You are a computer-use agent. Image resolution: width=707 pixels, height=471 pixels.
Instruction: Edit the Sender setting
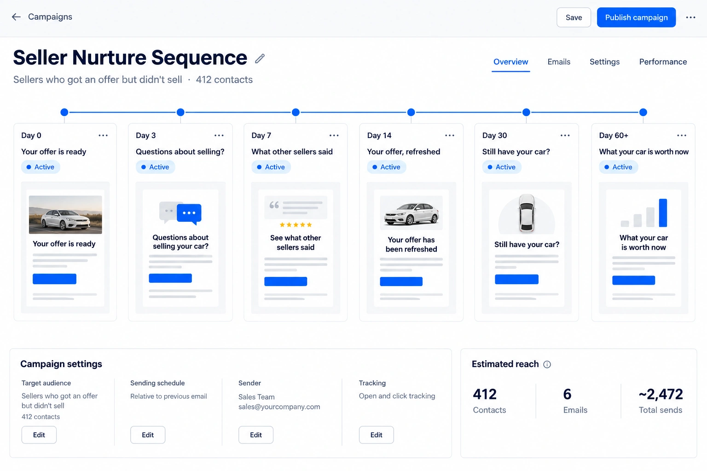pyautogui.click(x=256, y=435)
